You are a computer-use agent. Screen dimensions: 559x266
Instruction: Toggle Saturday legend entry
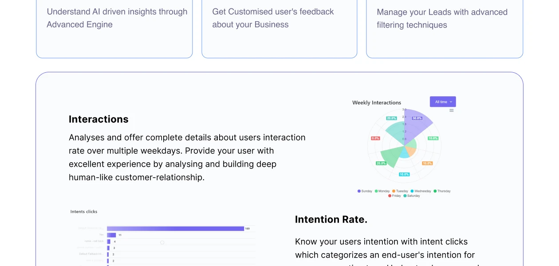click(x=412, y=196)
